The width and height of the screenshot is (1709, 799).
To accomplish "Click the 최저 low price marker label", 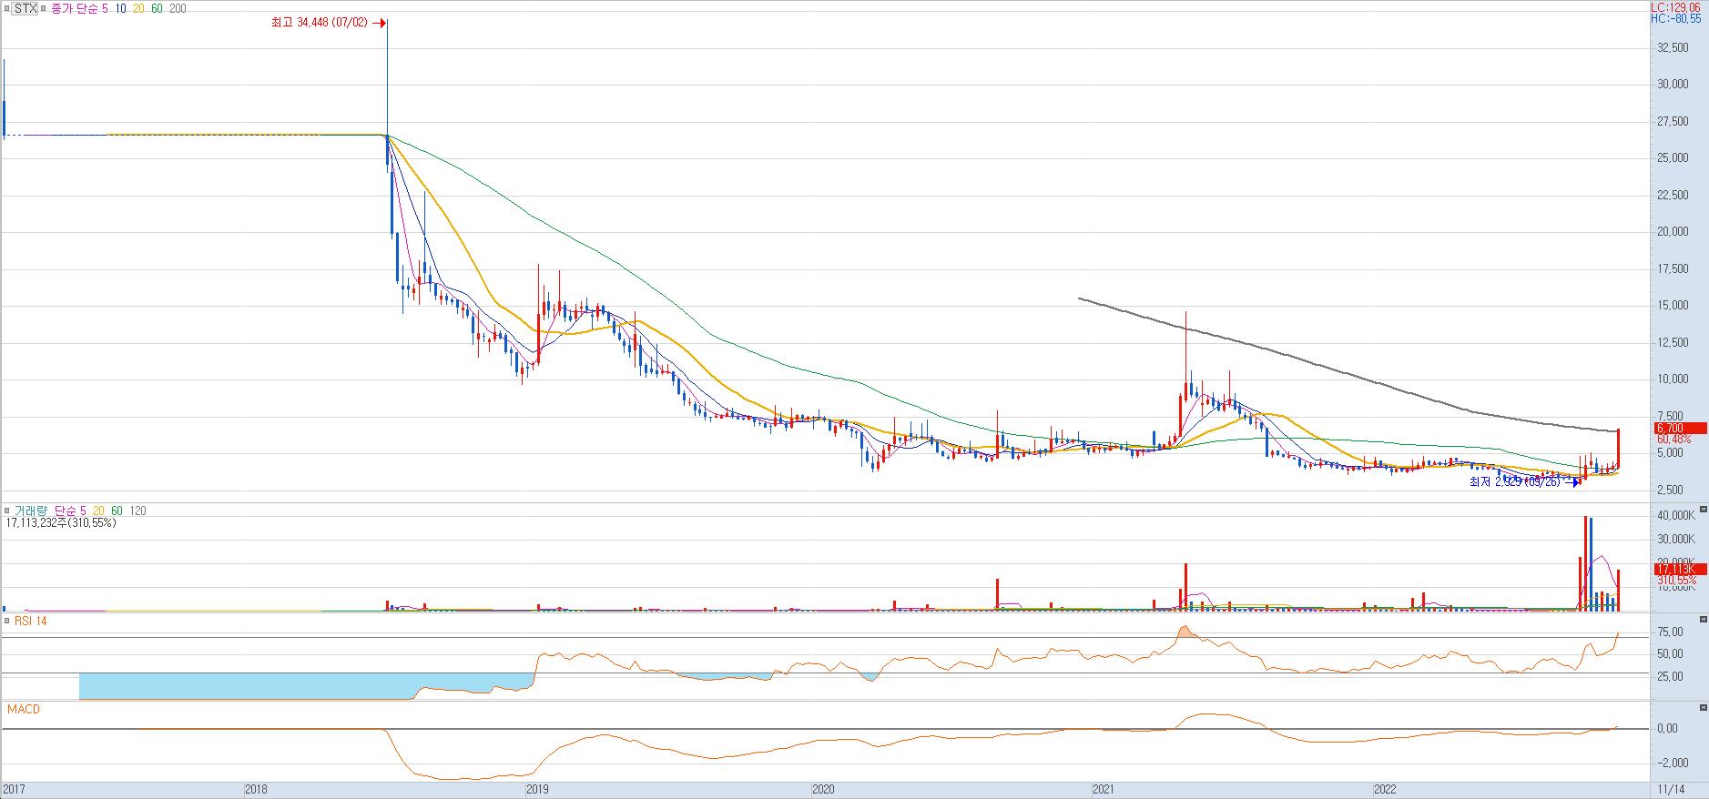I will [1515, 482].
